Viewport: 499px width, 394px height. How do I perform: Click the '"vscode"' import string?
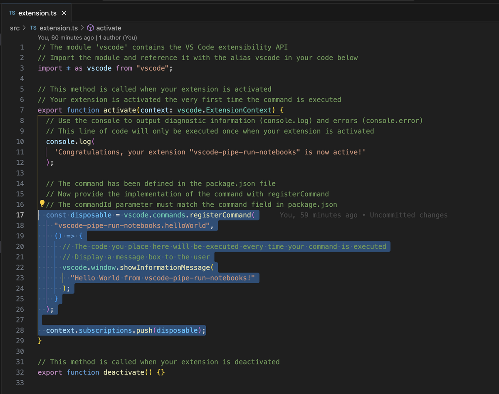(152, 68)
